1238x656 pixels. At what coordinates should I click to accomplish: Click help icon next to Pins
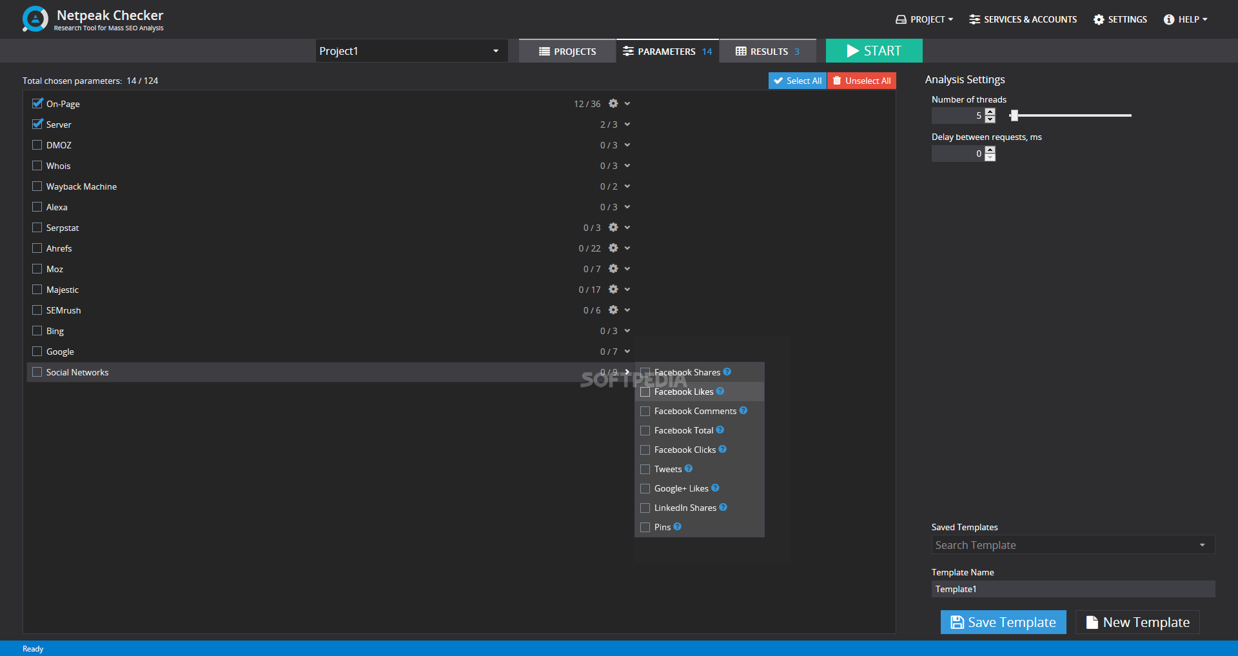[x=678, y=526]
